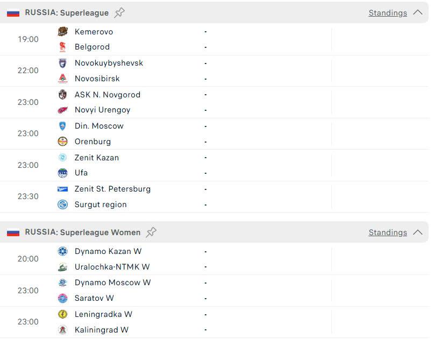Image resolution: width=433 pixels, height=339 pixels.
Task: Click the Russia flag beside Superleague Women
Action: [13, 232]
